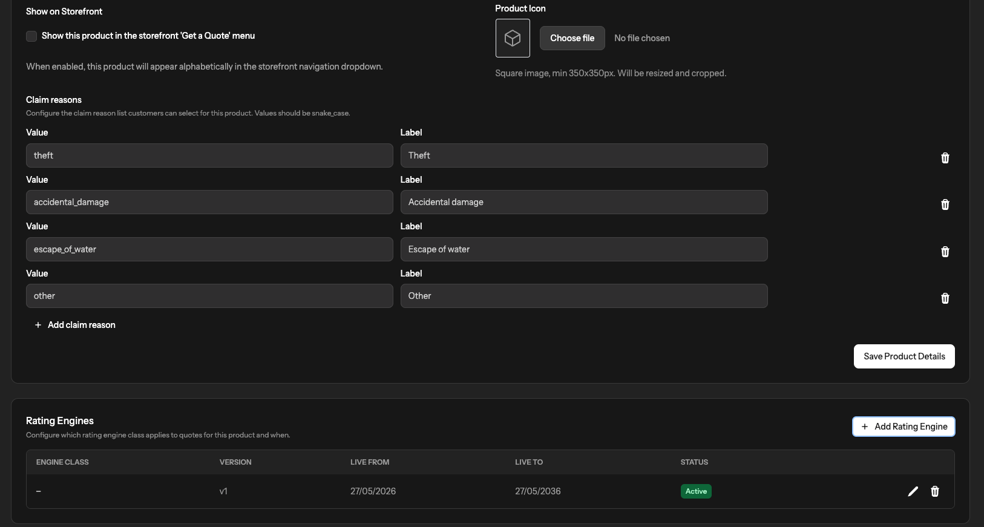Delete the Accidental damage claim reason
The height and width of the screenshot is (527, 984).
pyautogui.click(x=945, y=205)
